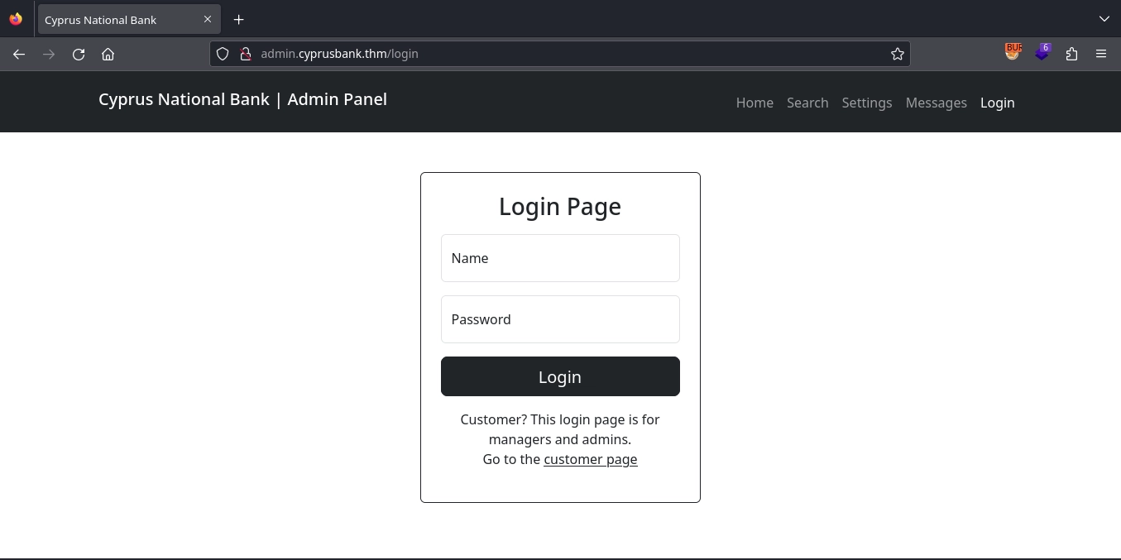Open the Firefox hamburger application menu

tap(1100, 54)
